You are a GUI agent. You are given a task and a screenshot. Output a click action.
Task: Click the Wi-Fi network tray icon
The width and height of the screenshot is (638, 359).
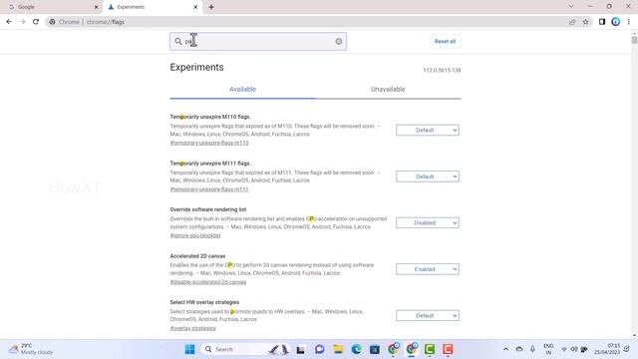[564, 349]
